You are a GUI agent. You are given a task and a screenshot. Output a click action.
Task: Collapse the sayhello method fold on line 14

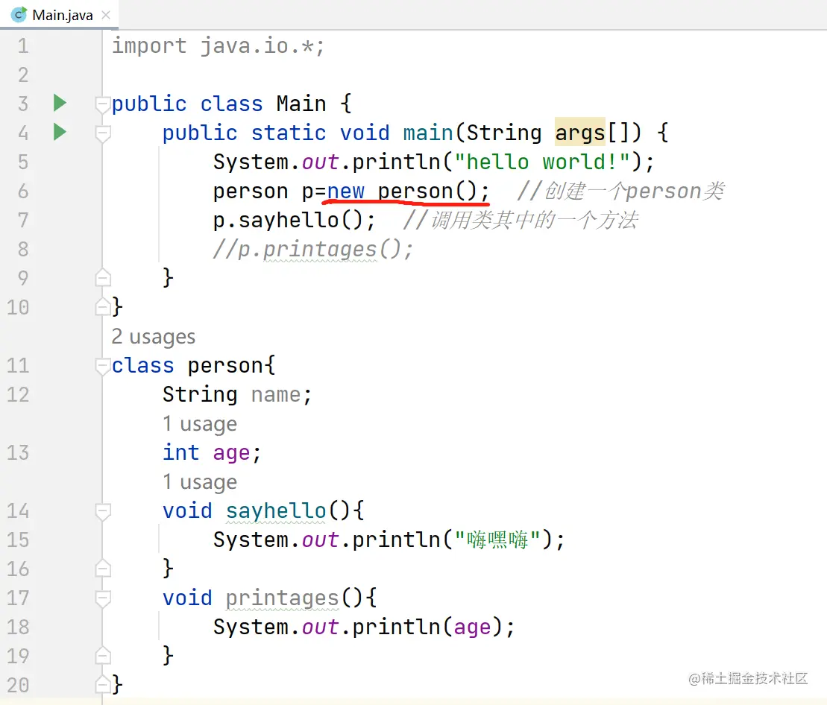tap(103, 511)
